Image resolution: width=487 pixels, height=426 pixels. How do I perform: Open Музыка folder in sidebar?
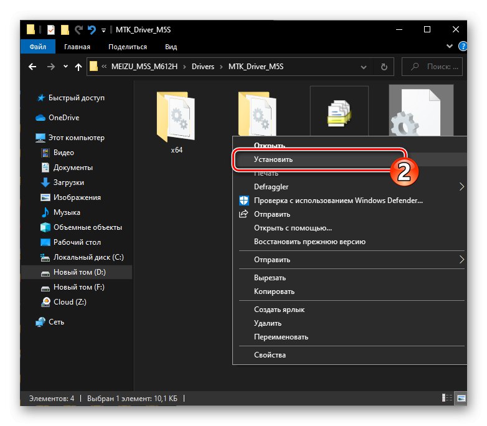(67, 212)
